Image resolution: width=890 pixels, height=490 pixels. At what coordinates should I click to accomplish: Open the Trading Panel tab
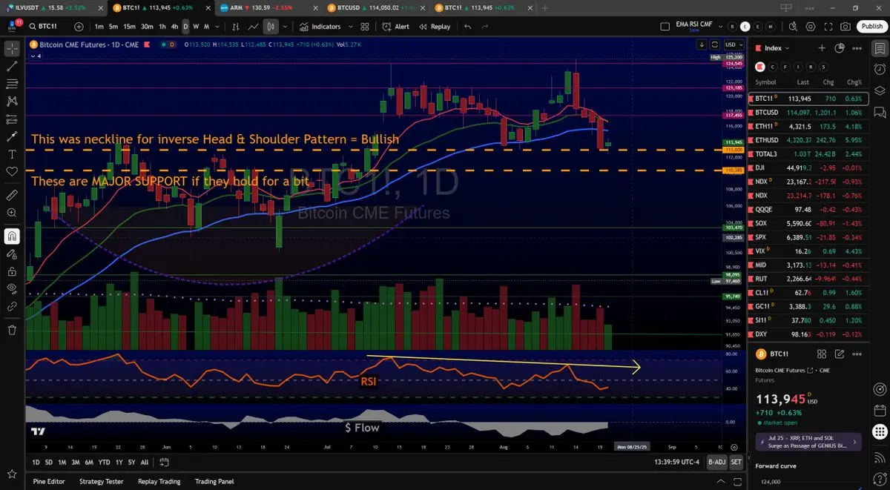[x=215, y=481]
